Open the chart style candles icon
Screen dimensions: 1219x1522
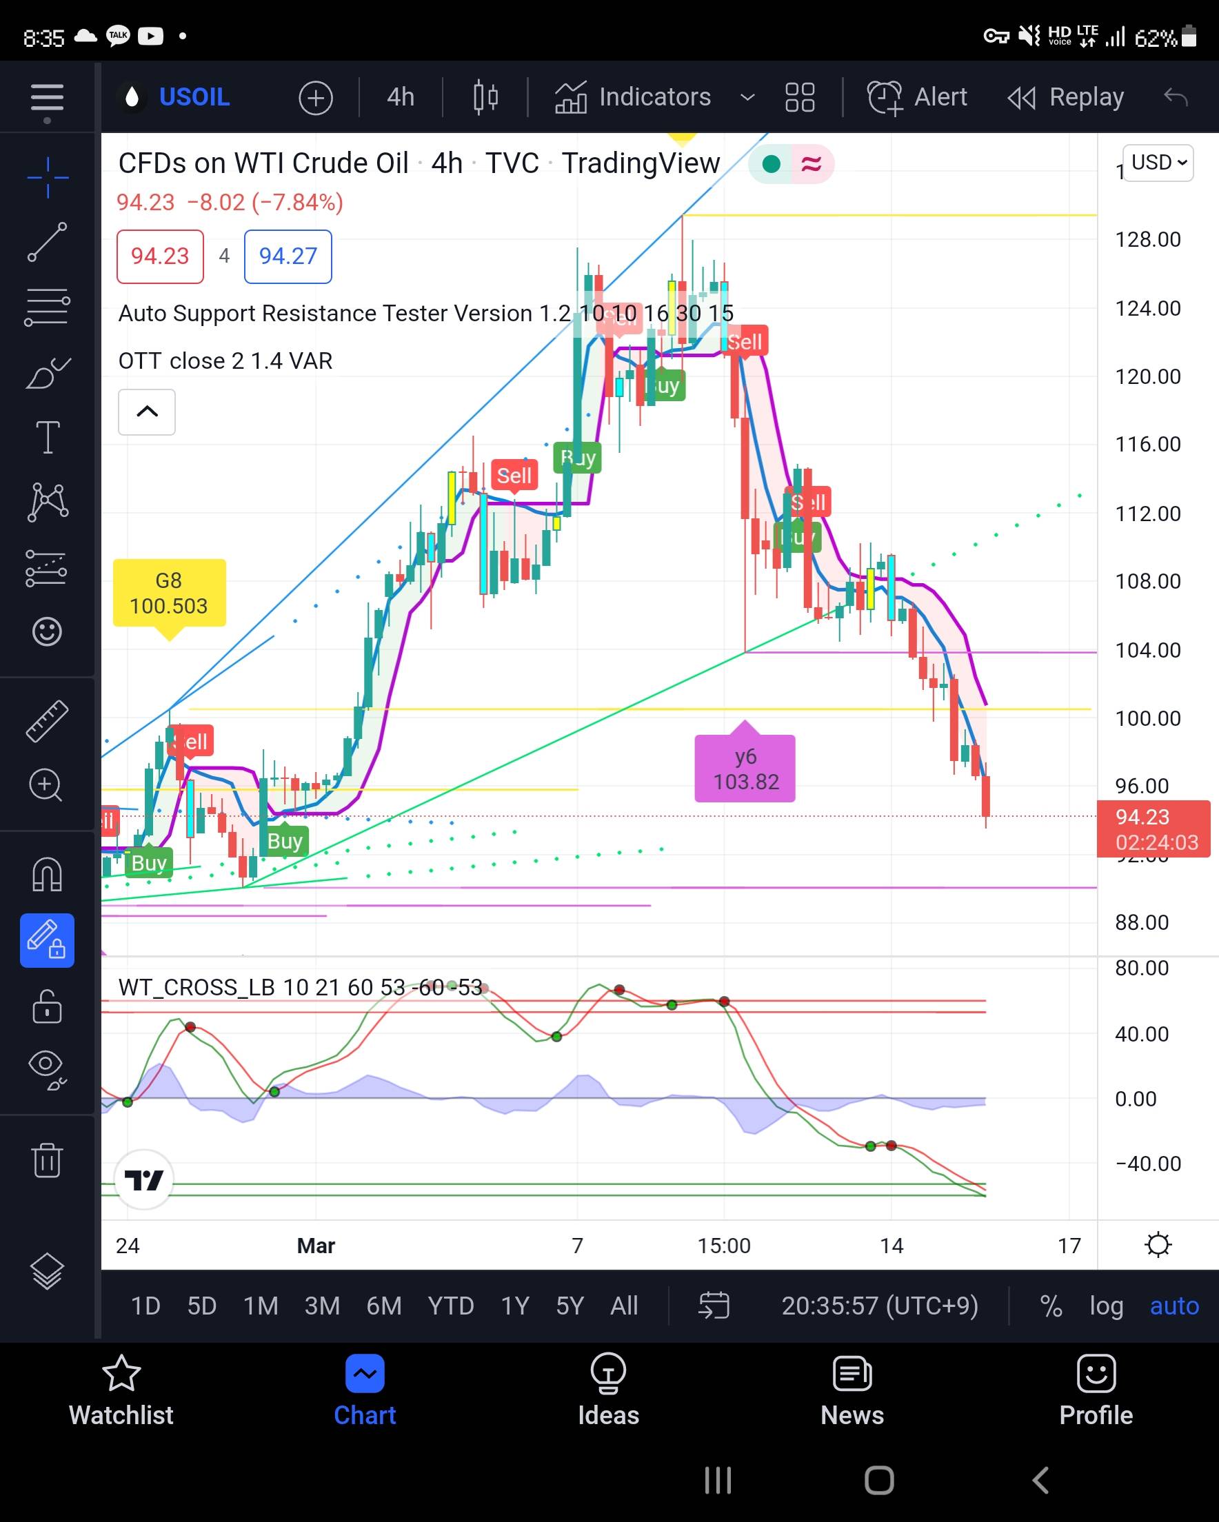pyautogui.click(x=485, y=97)
